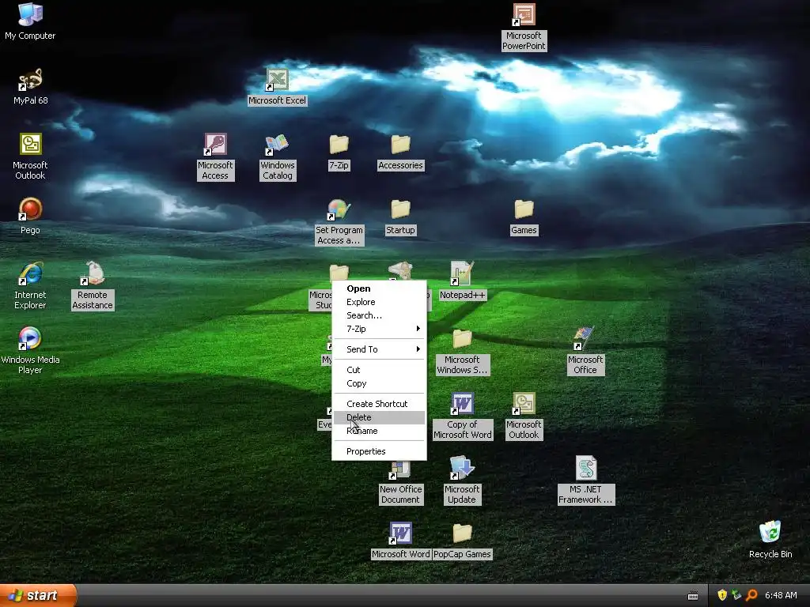810x607 pixels.
Task: Select the Accessories folder
Action: pyautogui.click(x=400, y=152)
